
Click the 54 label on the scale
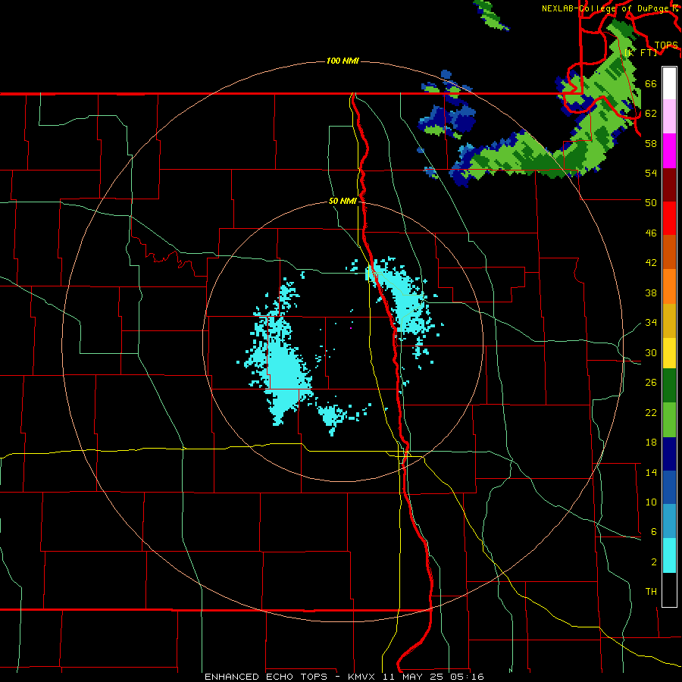651,173
